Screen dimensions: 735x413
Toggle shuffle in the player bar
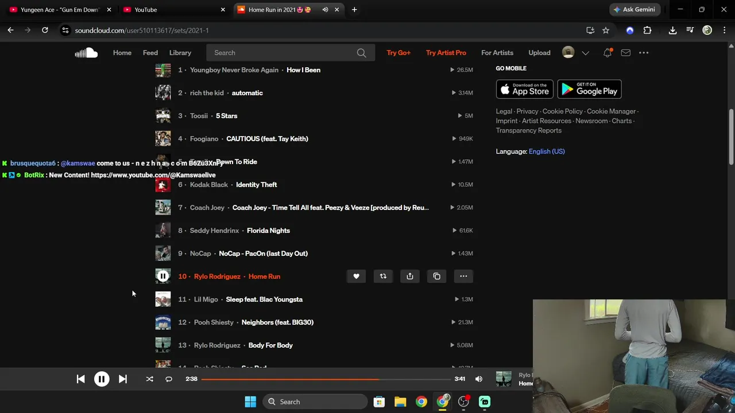(149, 379)
